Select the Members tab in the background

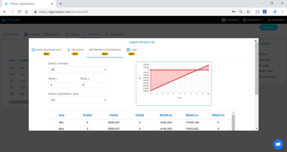tap(92, 34)
